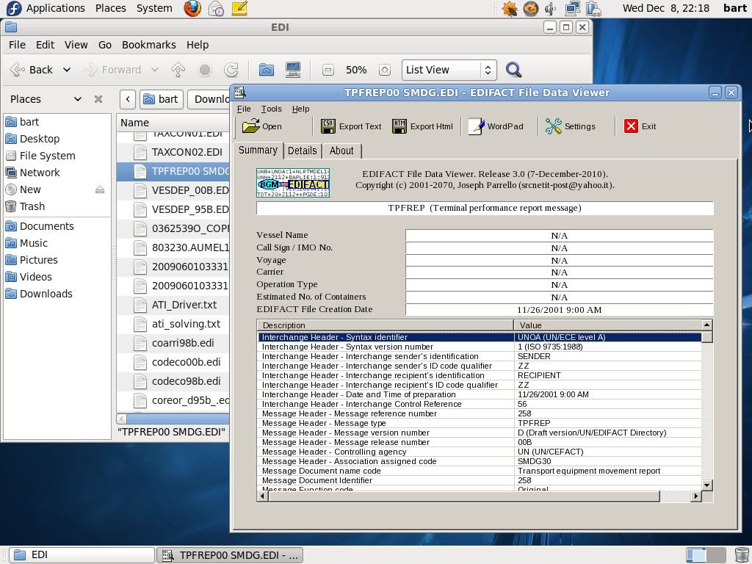This screenshot has height=564, width=752.
Task: Zoom out in the EDI file browser
Action: (328, 70)
